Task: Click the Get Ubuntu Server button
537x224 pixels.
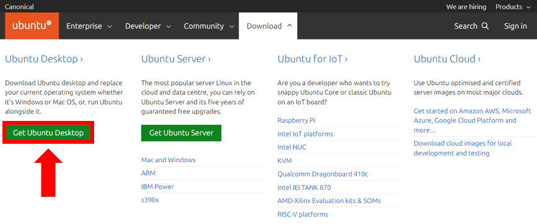Action: [181, 133]
